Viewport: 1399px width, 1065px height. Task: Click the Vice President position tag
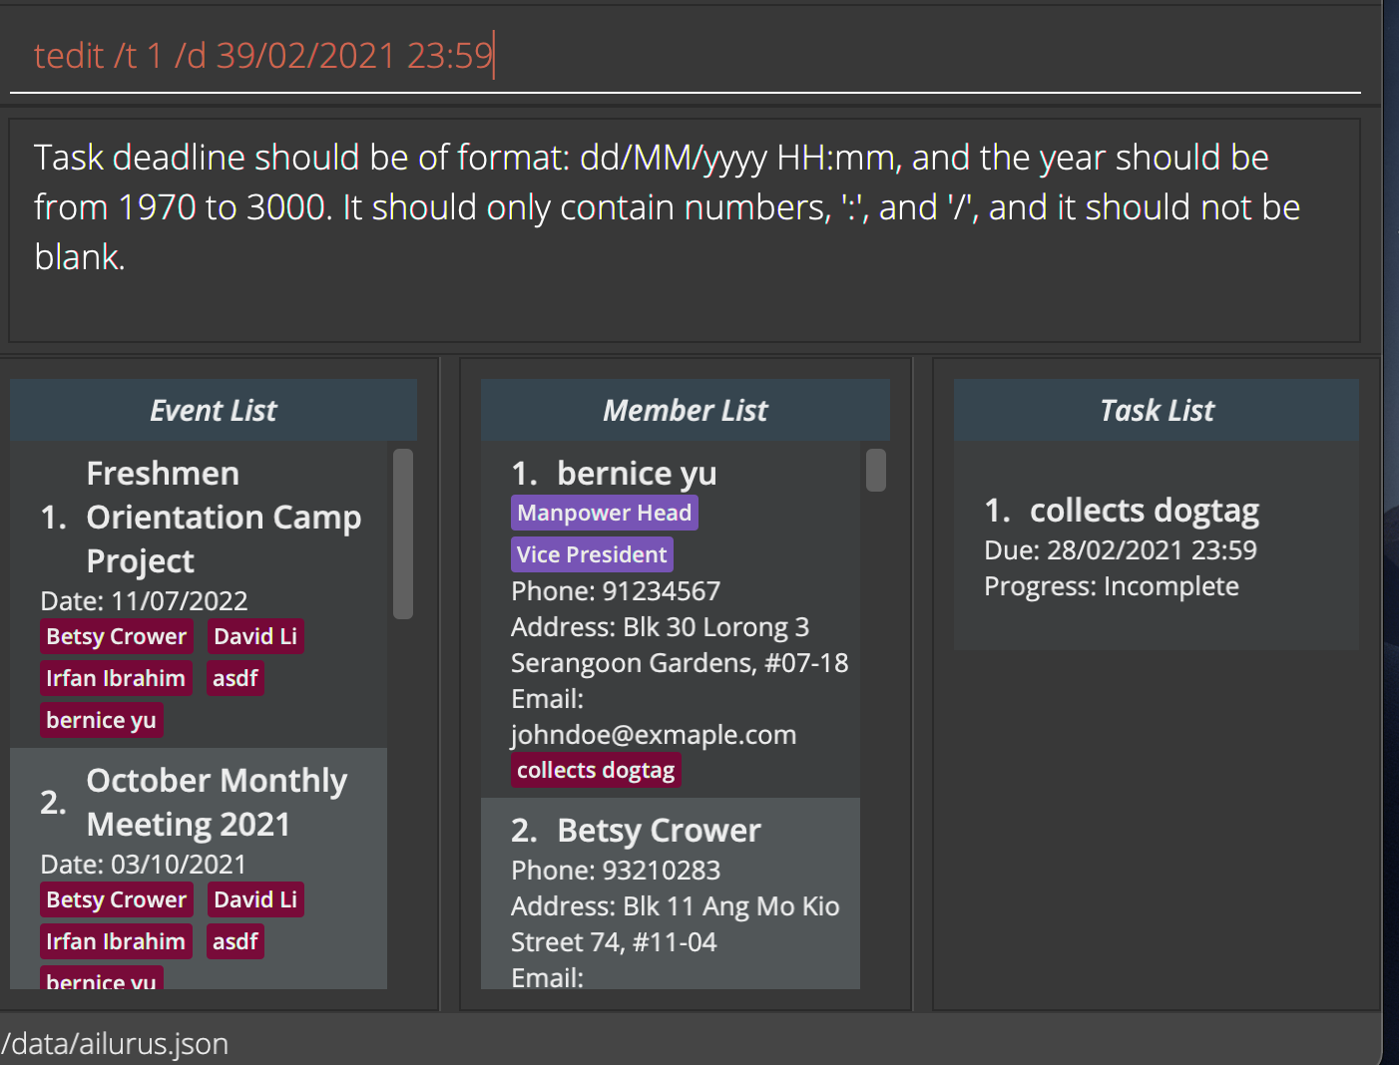tap(592, 554)
